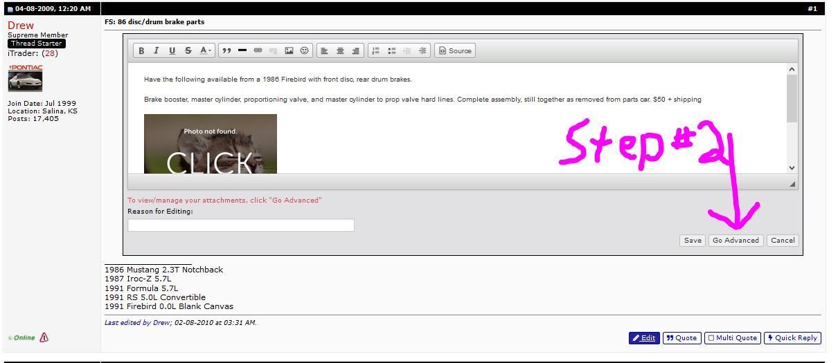Check the Multi Quote box
The width and height of the screenshot is (838, 363).
(x=732, y=338)
